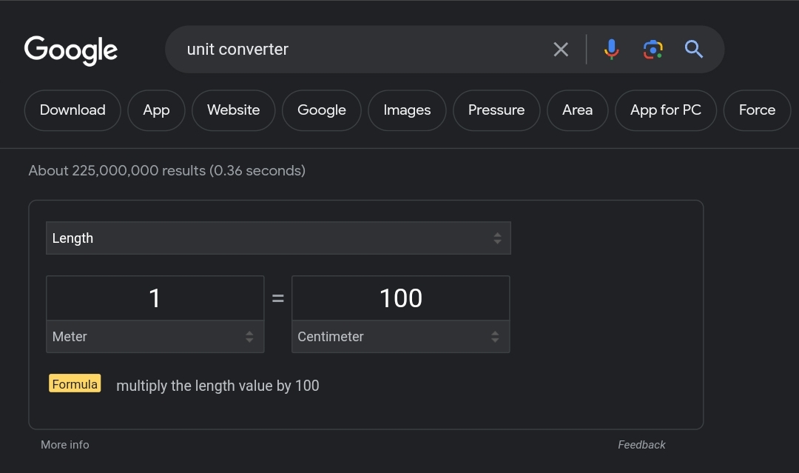Viewport: 799px width, 473px height.
Task: Select the Images filter chip
Action: (x=407, y=110)
